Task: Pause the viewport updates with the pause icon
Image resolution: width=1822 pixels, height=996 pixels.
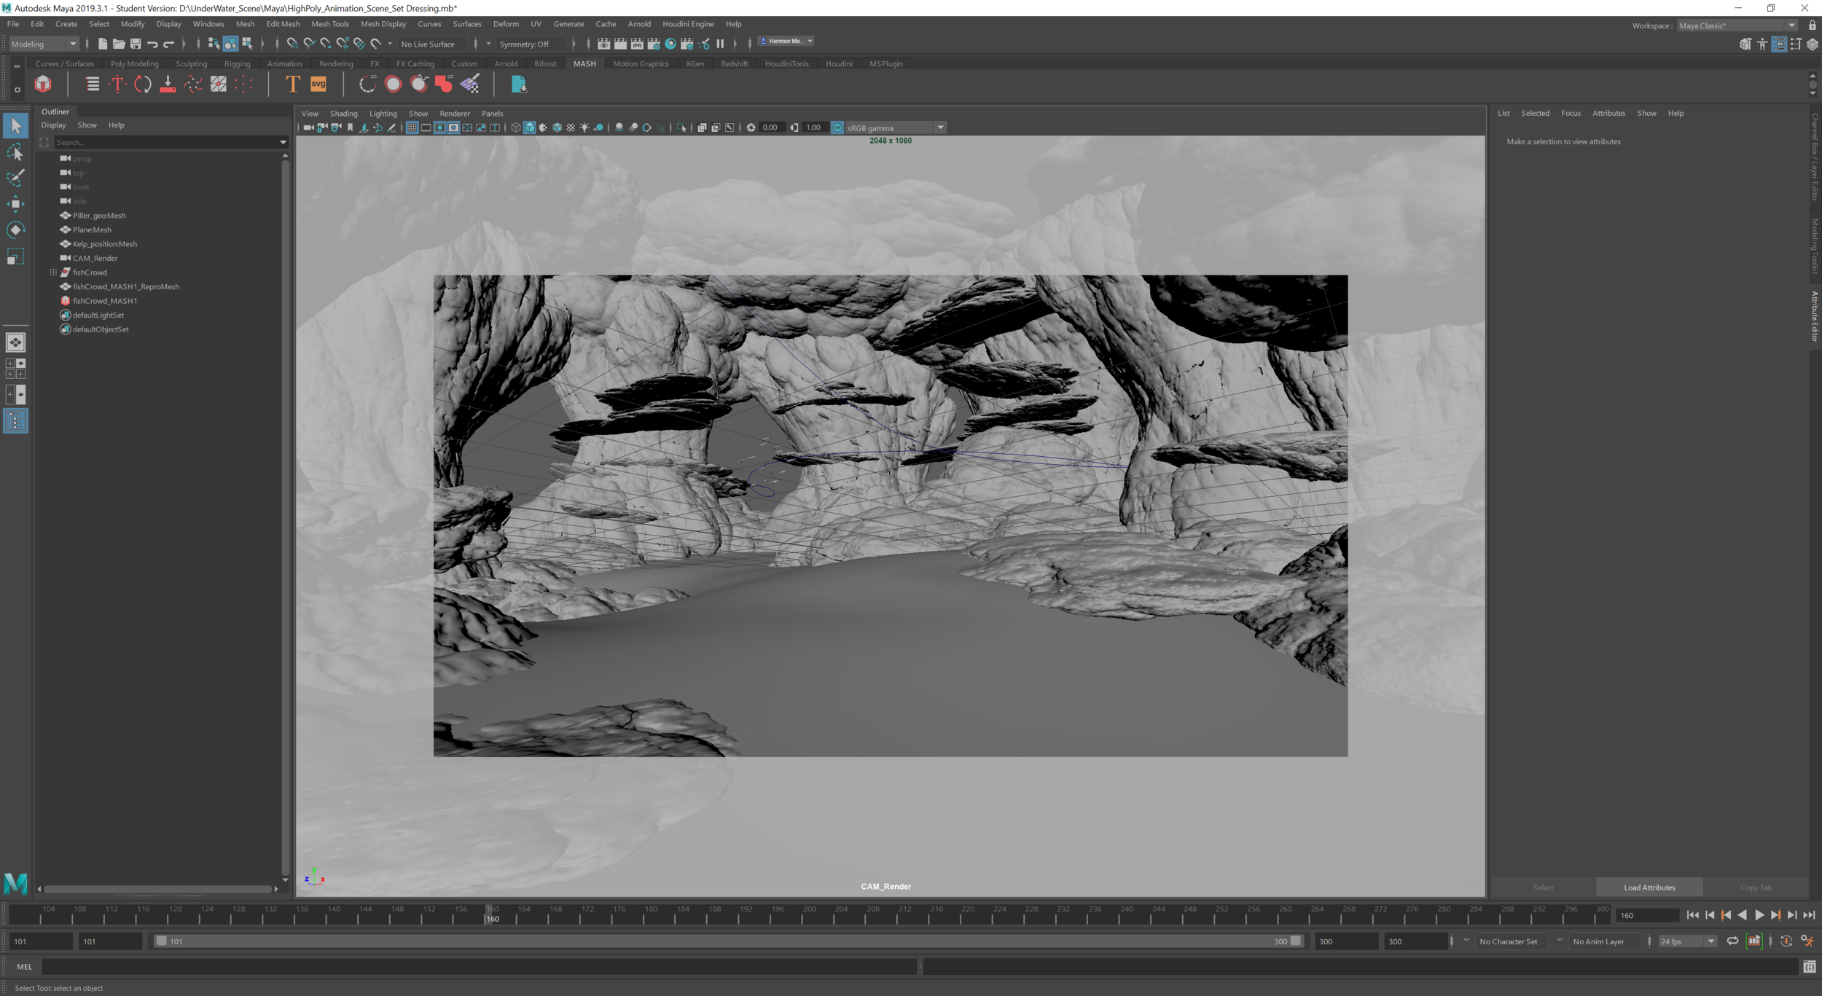Action: 720,44
